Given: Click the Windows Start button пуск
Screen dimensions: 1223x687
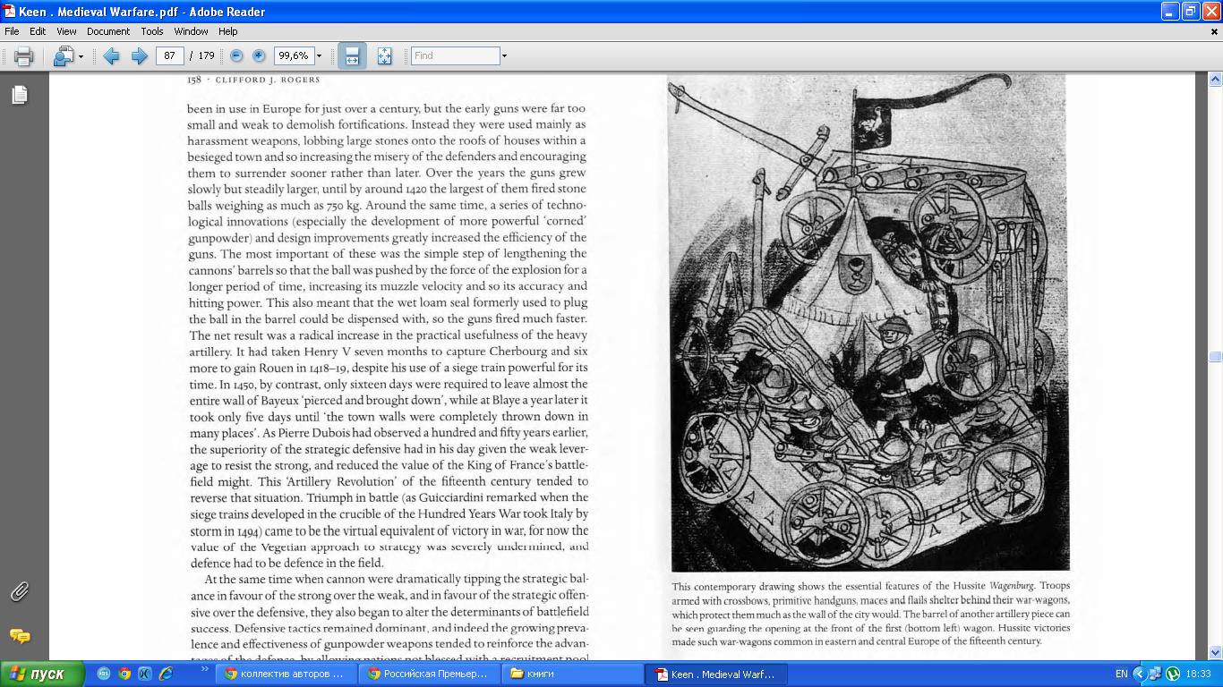Looking at the screenshot, I should pyautogui.click(x=43, y=674).
